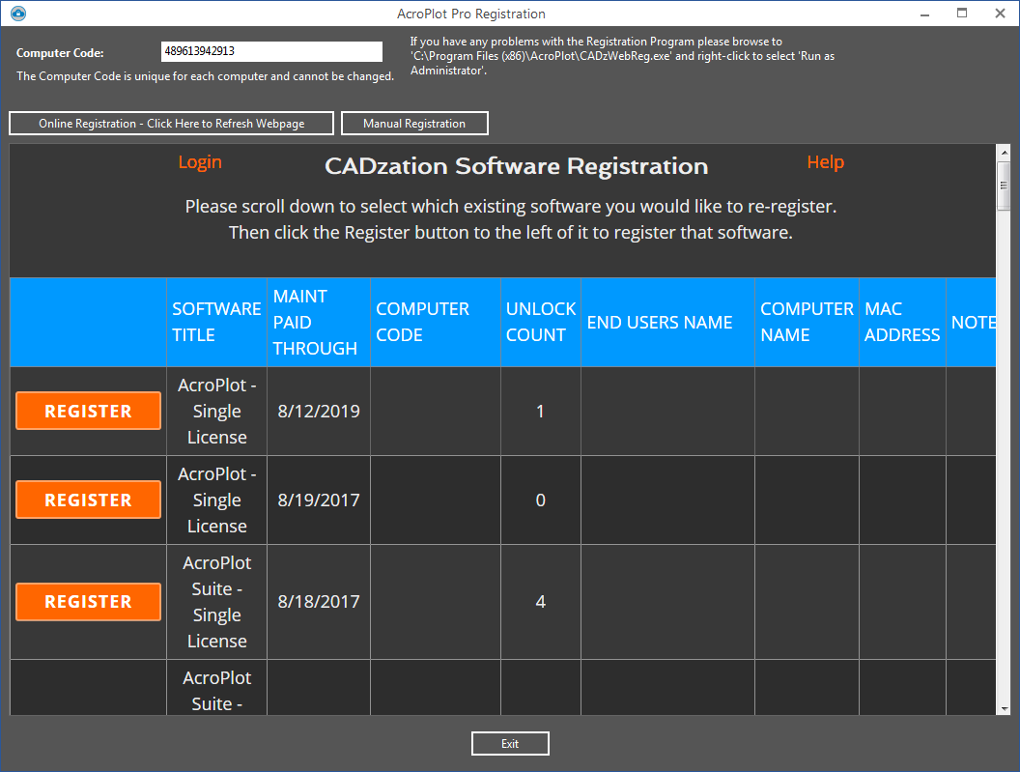Click the vertical scrollbar thumb
1020x772 pixels.
pyautogui.click(x=1004, y=186)
